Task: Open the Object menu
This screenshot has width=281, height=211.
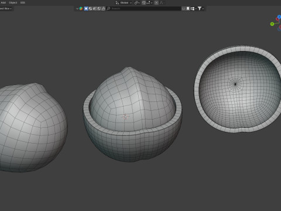Action: pyautogui.click(x=13, y=3)
